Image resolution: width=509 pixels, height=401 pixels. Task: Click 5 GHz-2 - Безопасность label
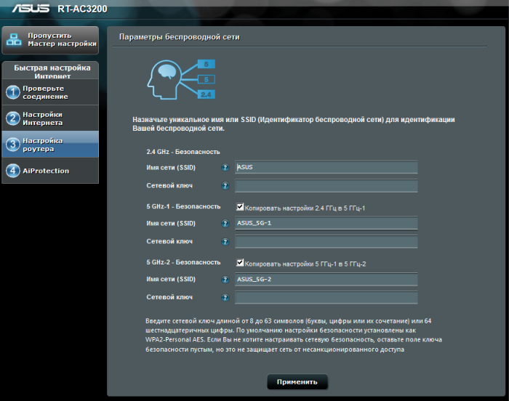pyautogui.click(x=183, y=262)
